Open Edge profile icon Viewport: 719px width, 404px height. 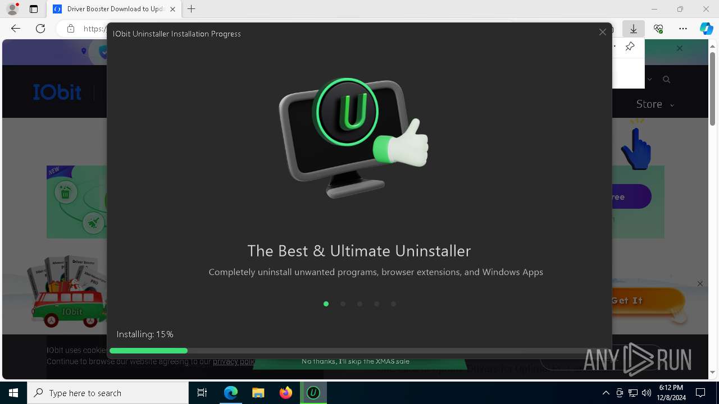pyautogui.click(x=12, y=9)
